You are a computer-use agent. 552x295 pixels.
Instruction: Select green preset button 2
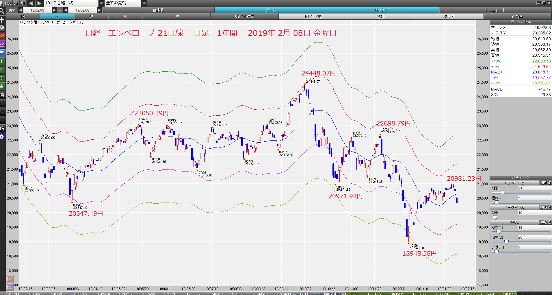pyautogui.click(x=2, y=70)
